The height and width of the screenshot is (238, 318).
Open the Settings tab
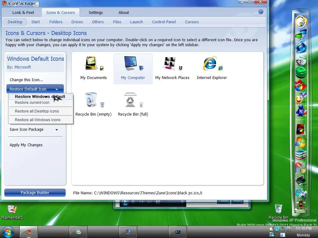point(96,12)
